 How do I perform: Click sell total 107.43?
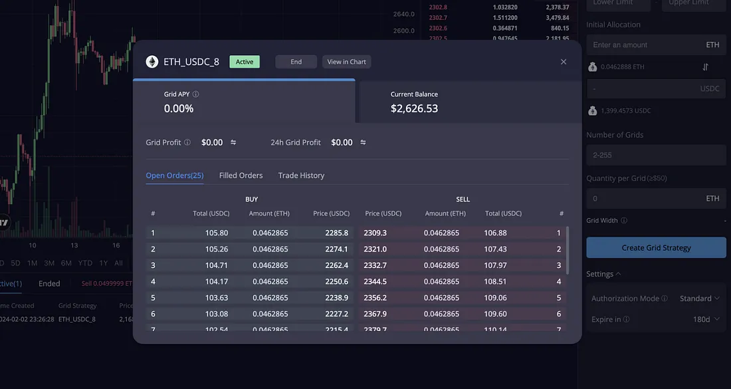click(x=495, y=249)
